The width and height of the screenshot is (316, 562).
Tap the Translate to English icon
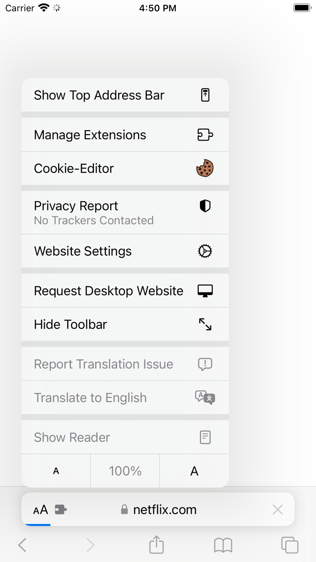coord(205,398)
